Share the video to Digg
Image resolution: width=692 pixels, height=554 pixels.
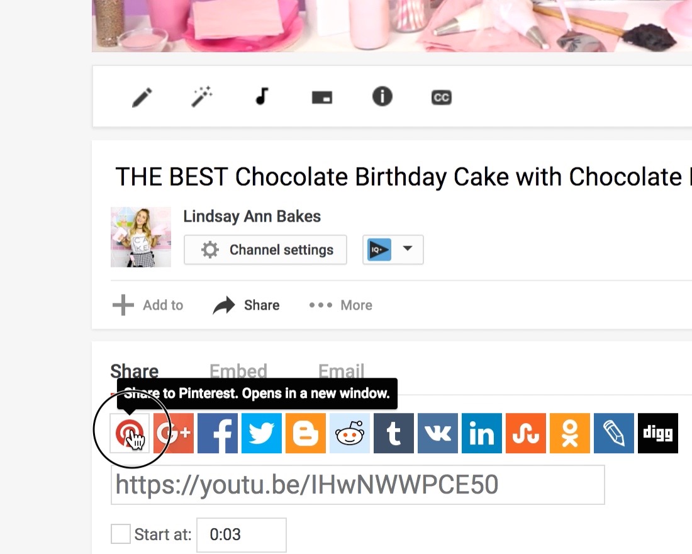[658, 433]
